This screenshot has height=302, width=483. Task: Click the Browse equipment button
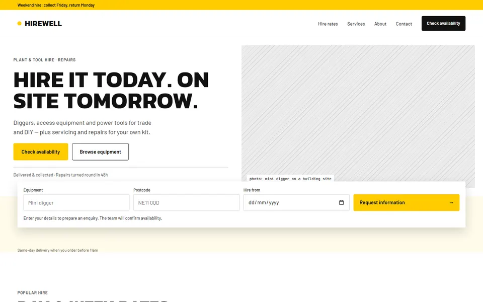pos(101,152)
